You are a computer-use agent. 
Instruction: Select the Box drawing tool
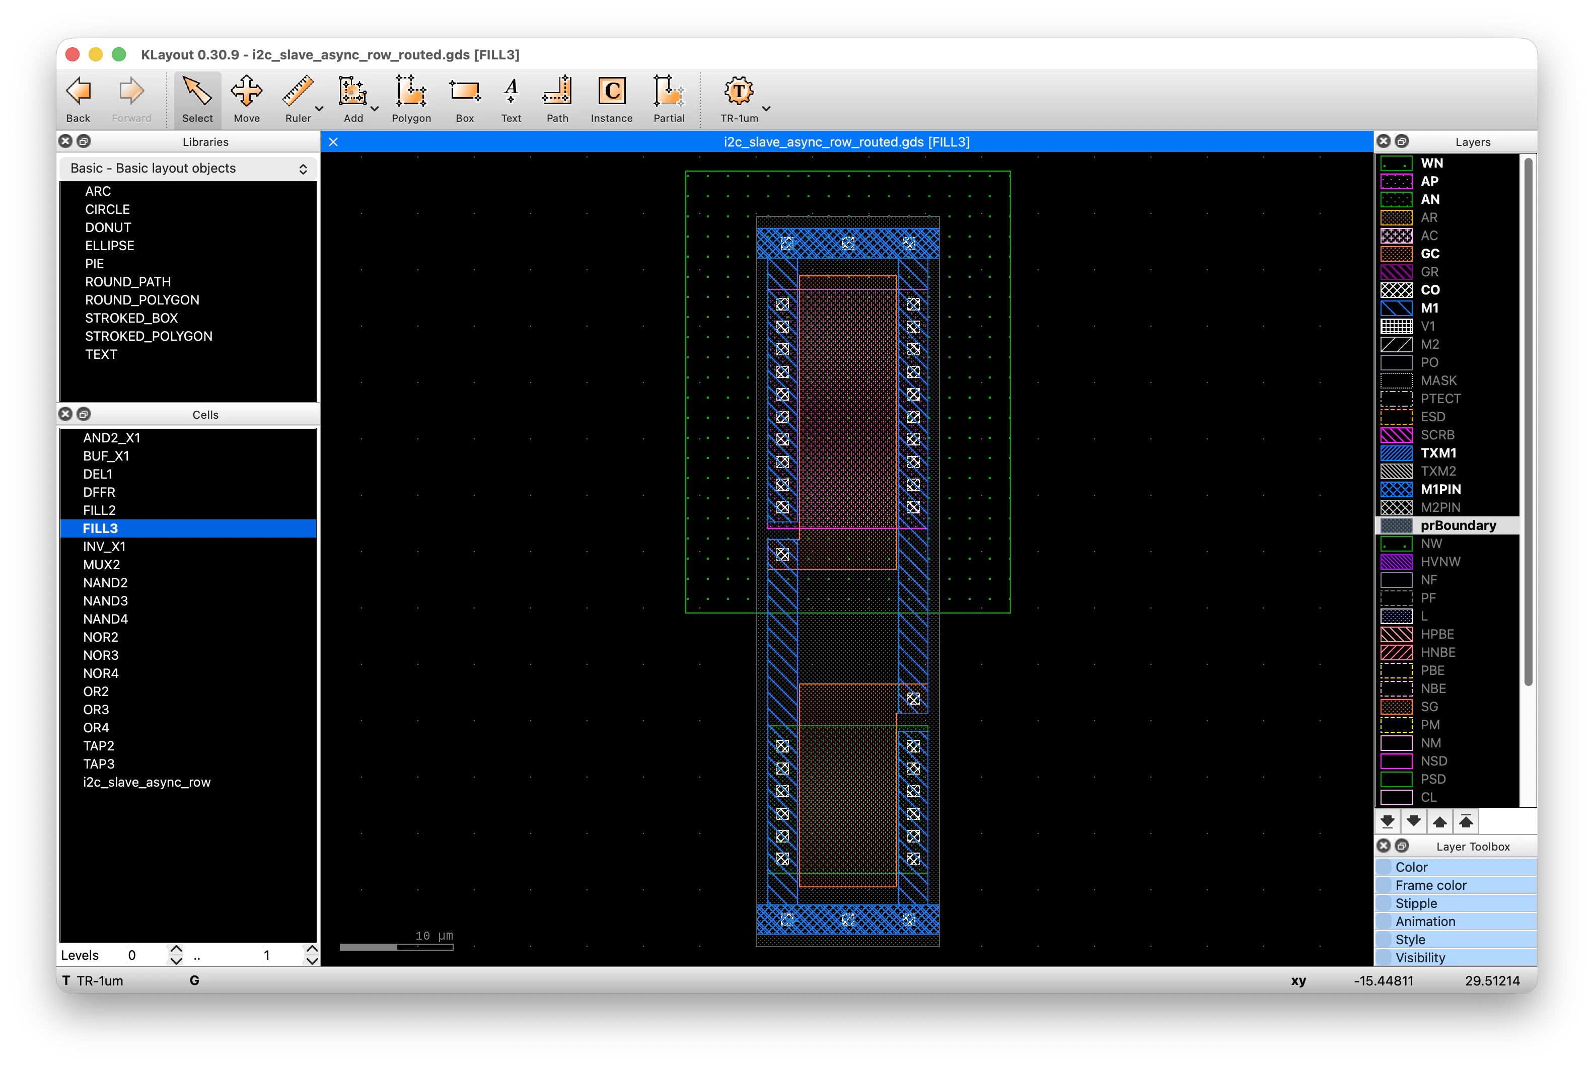[x=465, y=100]
